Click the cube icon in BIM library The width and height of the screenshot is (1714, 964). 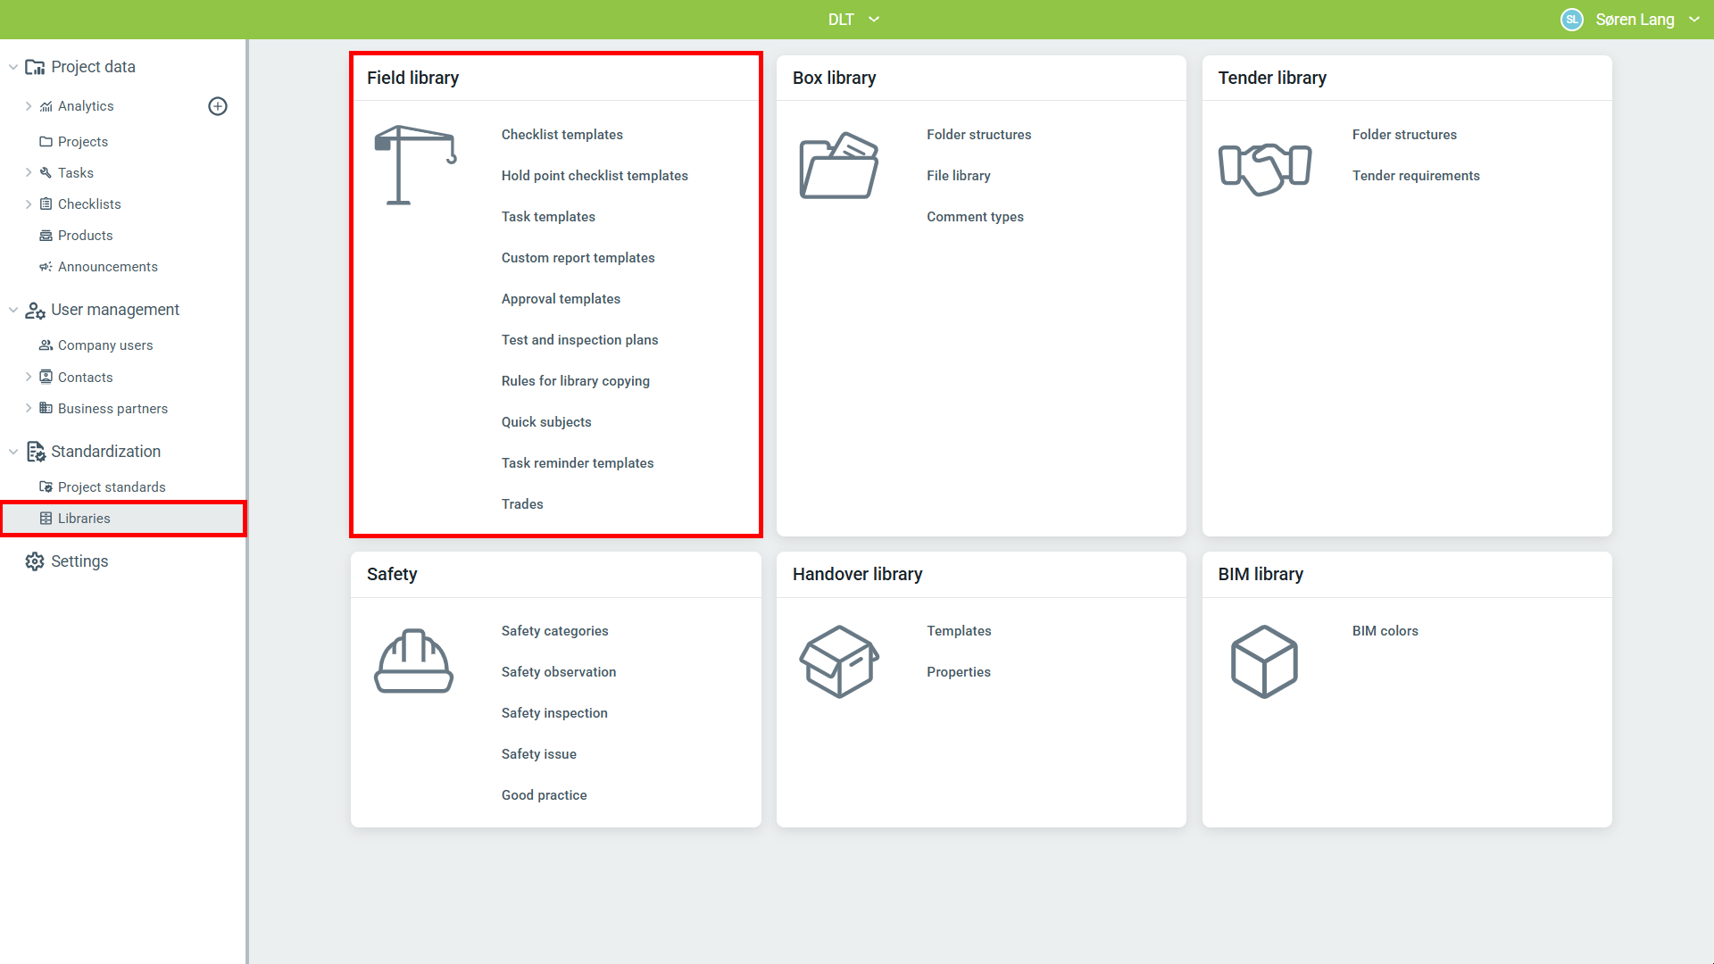point(1264,661)
